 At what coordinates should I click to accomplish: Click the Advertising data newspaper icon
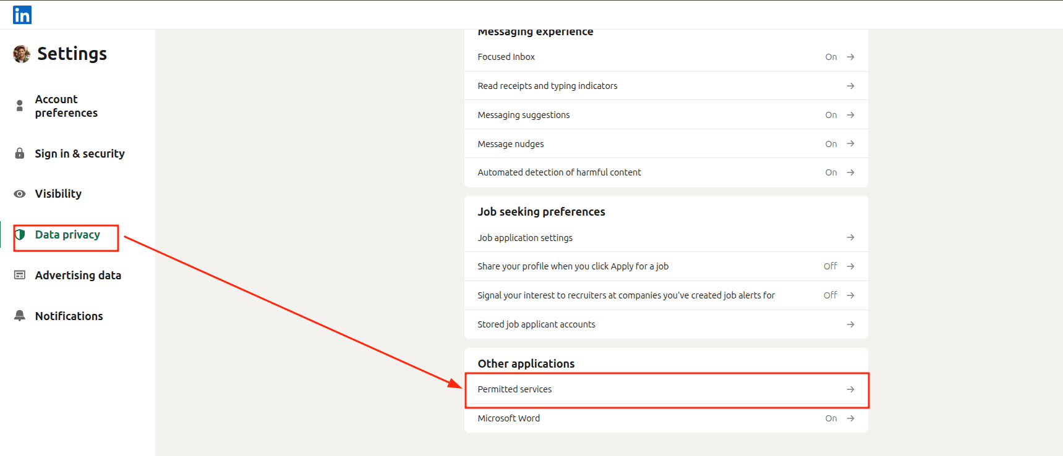click(x=20, y=275)
